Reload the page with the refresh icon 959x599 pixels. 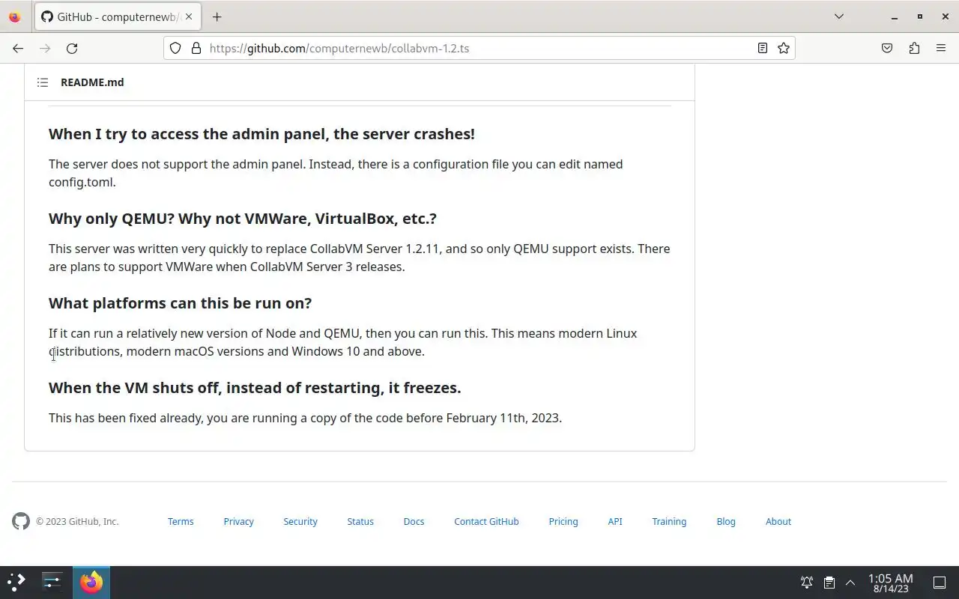pos(72,48)
